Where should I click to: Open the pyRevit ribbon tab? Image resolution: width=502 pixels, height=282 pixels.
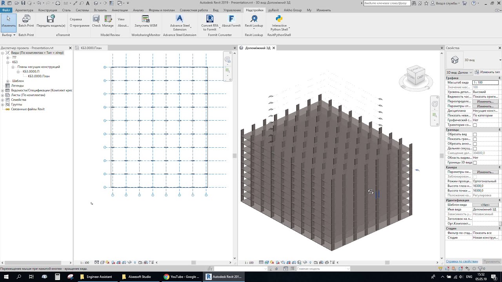[x=273, y=10]
